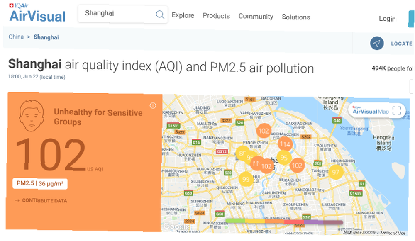Click the Hengsha Island map label
415x241 pixels.
click(384, 143)
